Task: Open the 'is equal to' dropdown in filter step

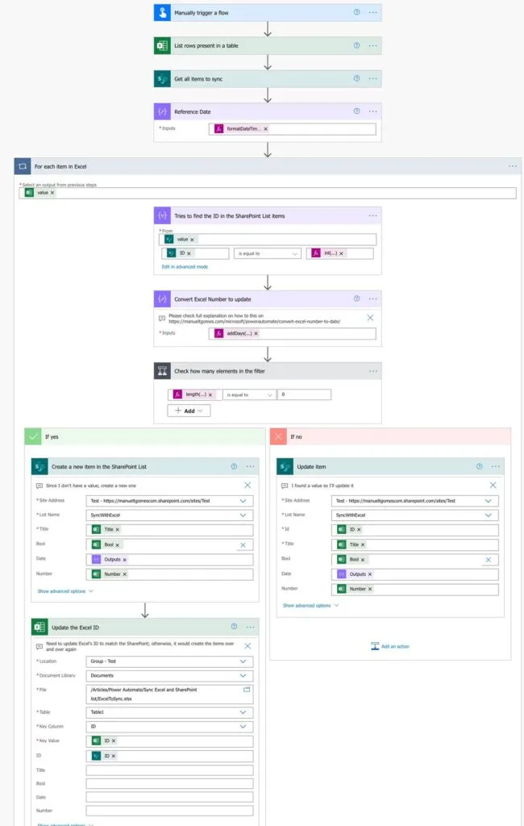Action: 267,253
